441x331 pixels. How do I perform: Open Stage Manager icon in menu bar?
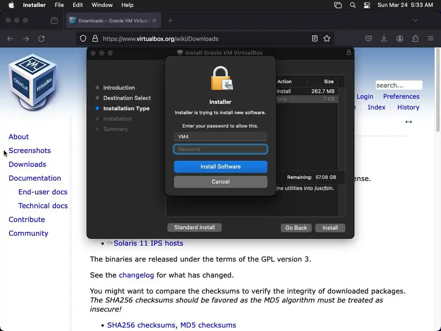point(338,5)
